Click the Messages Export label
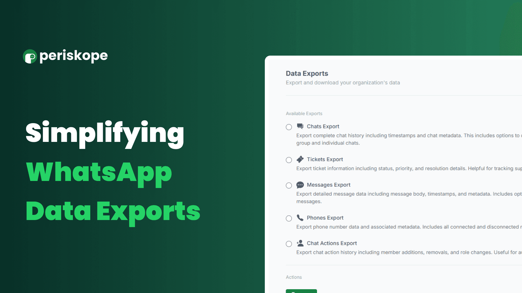Screen dimensions: 522x293 click(x=328, y=185)
